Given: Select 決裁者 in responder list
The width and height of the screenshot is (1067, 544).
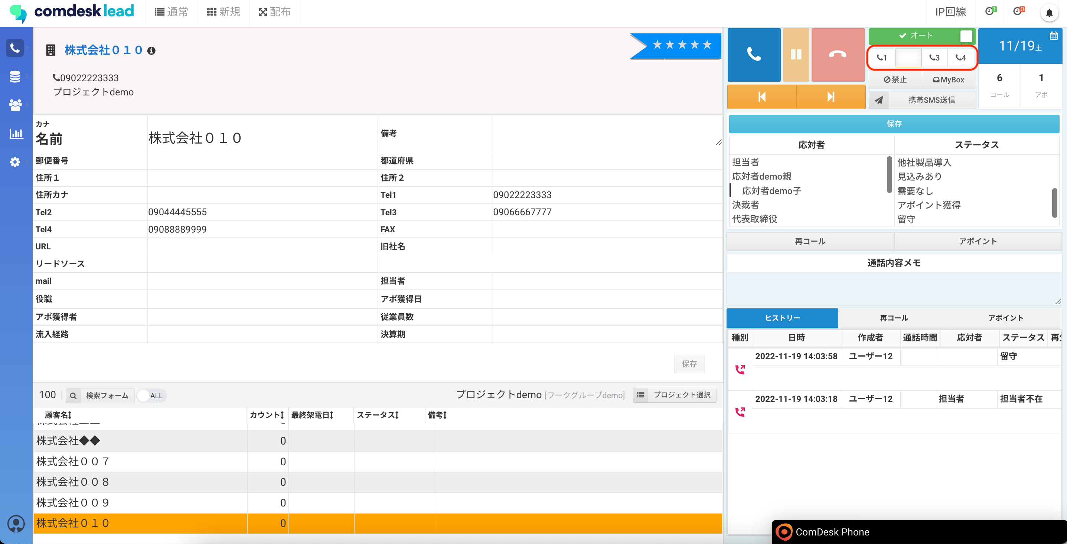Looking at the screenshot, I should (x=745, y=205).
